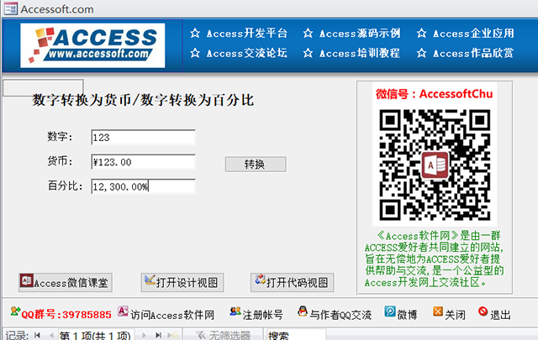
Task: Click 打开代码视图 code view button
Action: [x=292, y=282]
